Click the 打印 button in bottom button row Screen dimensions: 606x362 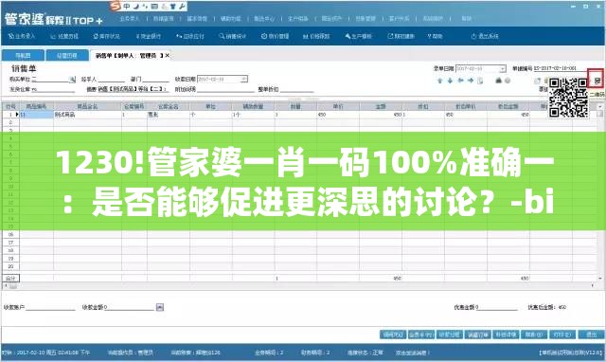562,335
